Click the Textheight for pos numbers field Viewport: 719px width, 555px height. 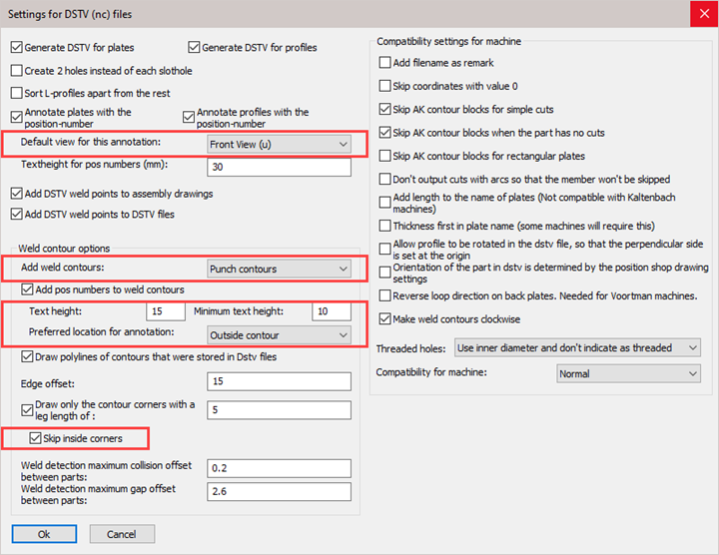tap(279, 167)
